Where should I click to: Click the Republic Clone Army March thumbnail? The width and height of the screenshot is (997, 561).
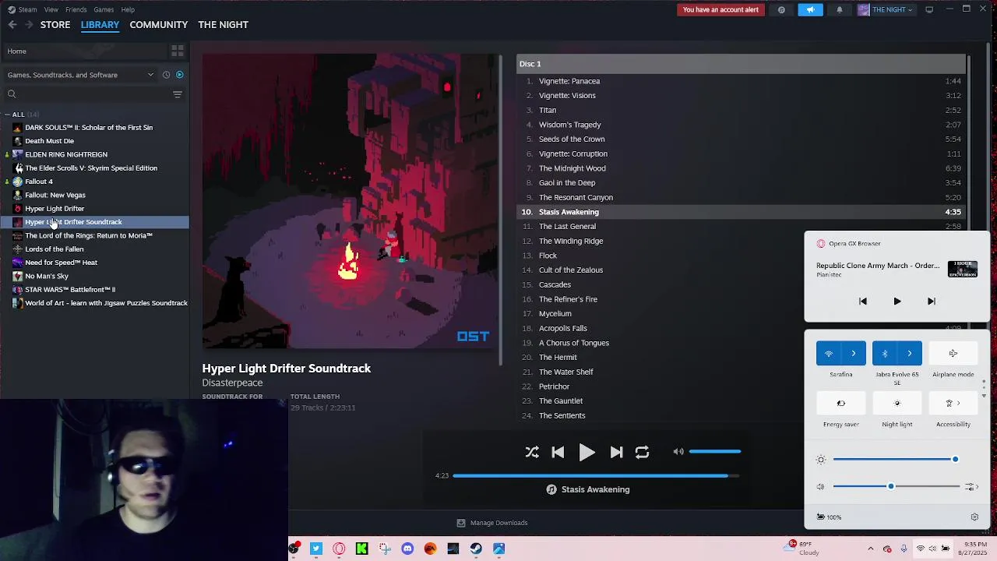pyautogui.click(x=963, y=269)
